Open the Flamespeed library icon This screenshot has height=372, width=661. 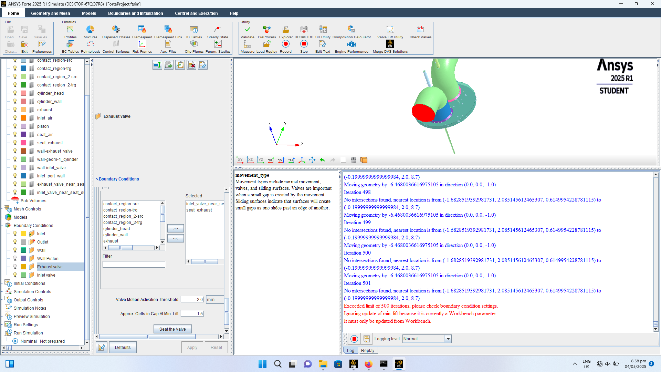142,32
